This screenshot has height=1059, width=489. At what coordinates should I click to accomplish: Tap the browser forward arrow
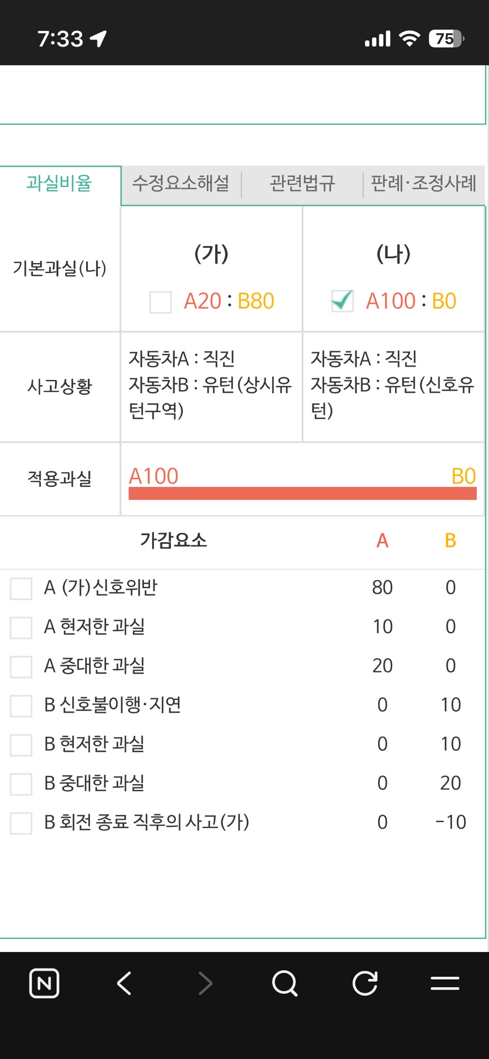(205, 983)
